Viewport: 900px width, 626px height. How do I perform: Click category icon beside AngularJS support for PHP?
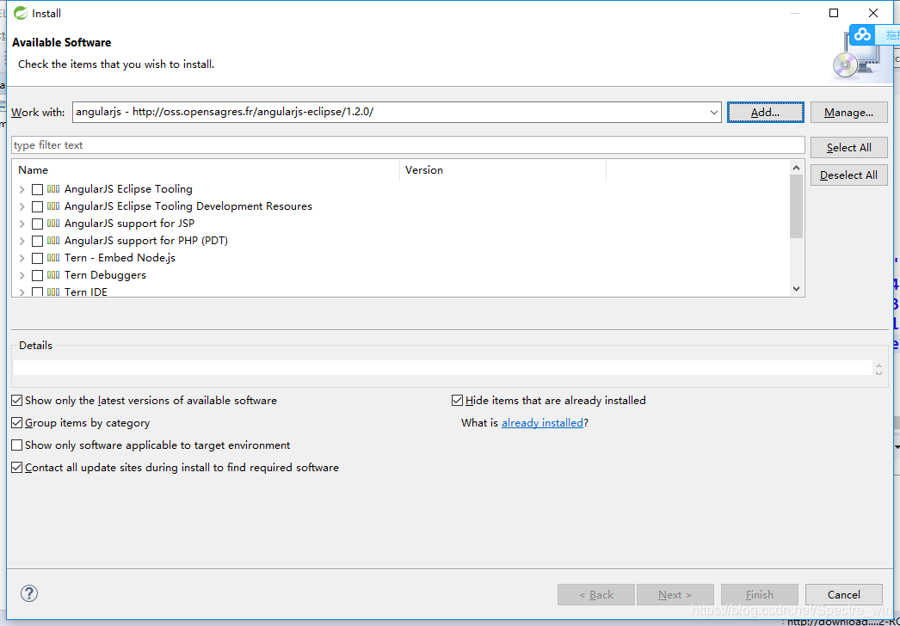[x=53, y=241]
